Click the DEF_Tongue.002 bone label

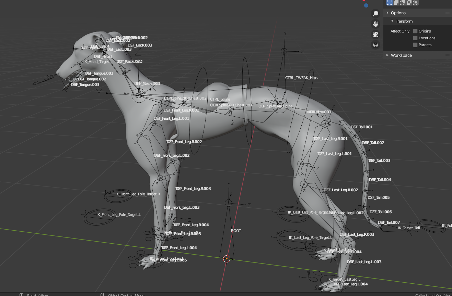click(92, 79)
